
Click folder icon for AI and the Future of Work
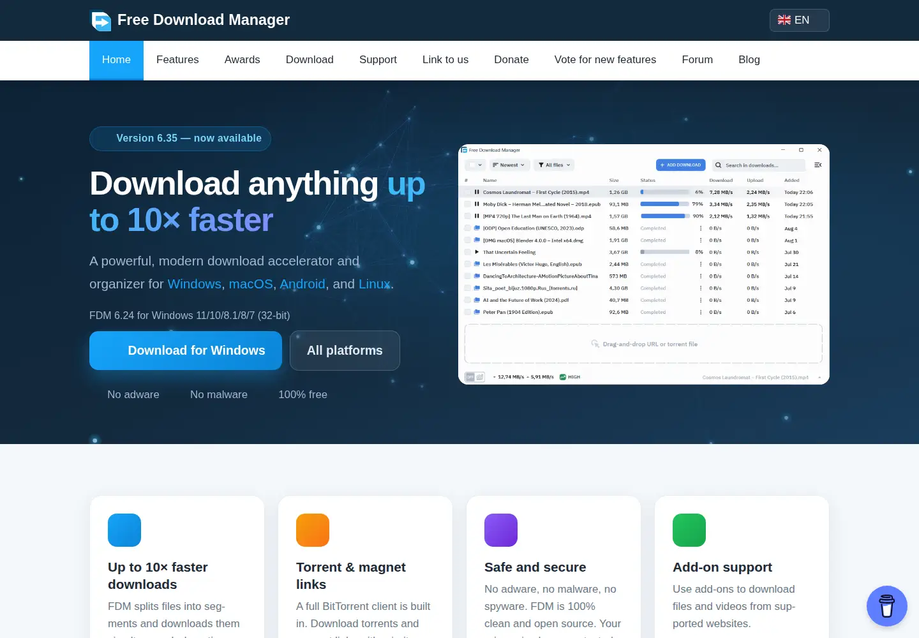[477, 300]
